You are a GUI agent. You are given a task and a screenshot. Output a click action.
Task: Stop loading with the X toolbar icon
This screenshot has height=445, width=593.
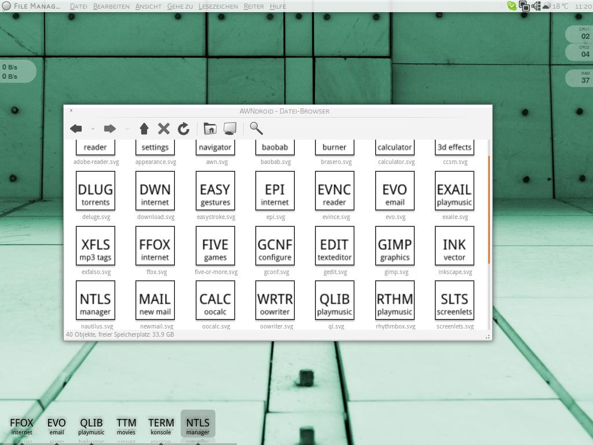click(x=164, y=129)
